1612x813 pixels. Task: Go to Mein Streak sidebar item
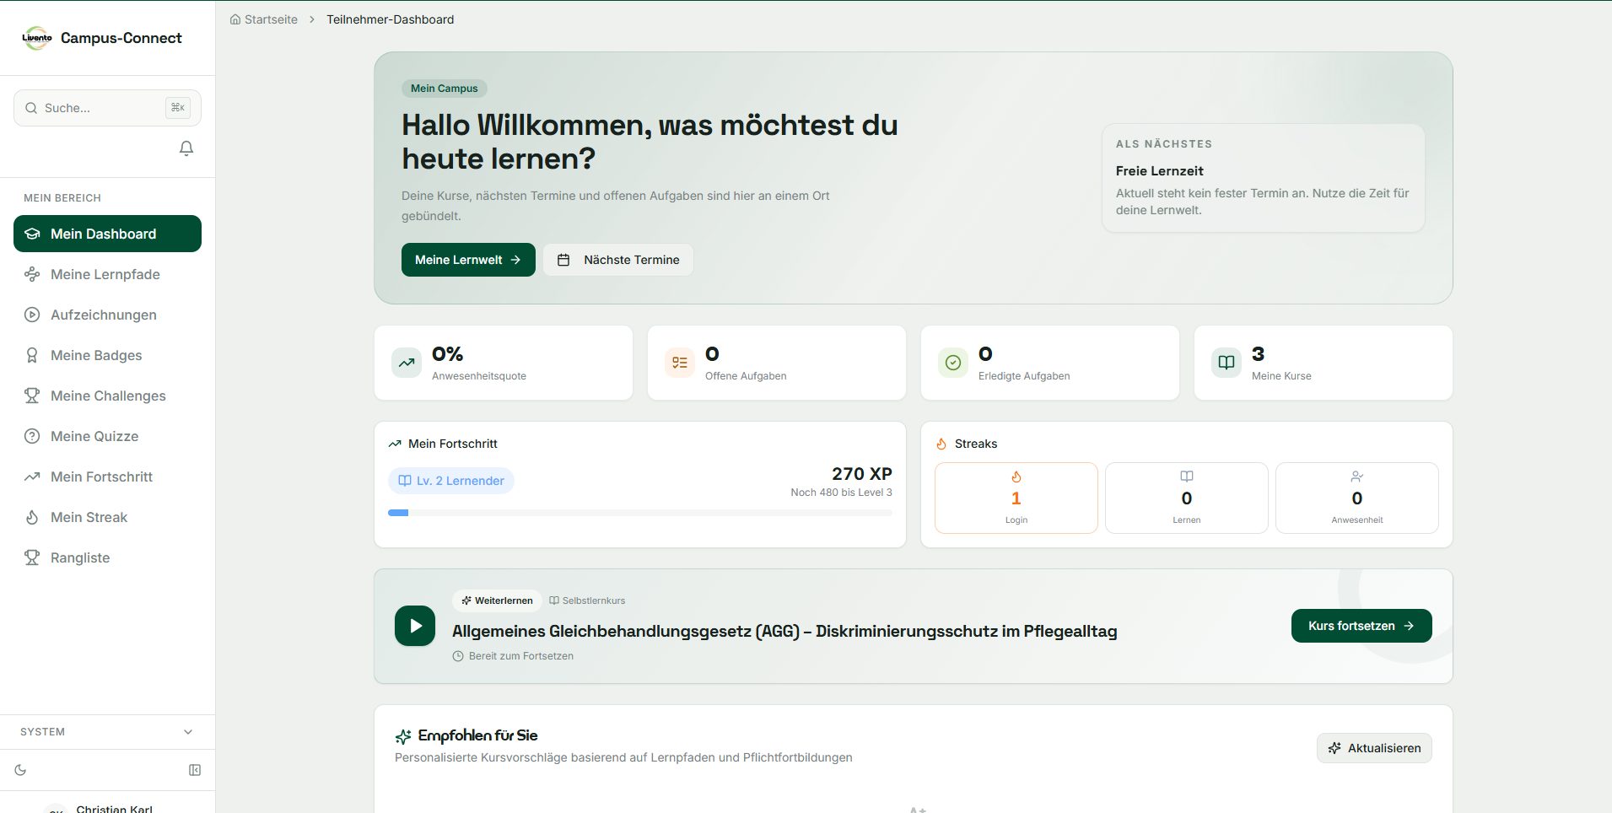(x=107, y=517)
